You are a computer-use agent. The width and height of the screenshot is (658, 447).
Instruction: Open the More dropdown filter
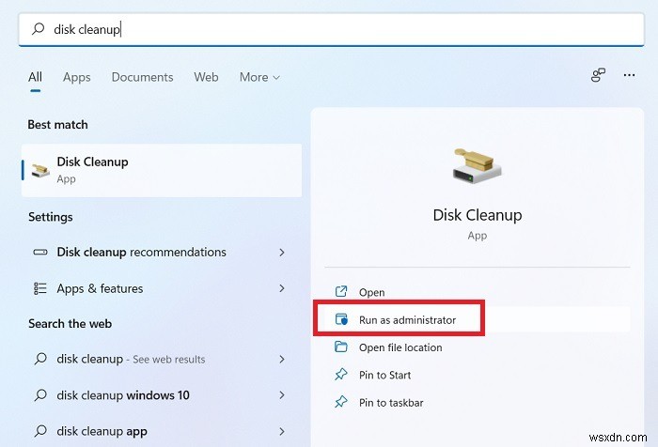(259, 77)
